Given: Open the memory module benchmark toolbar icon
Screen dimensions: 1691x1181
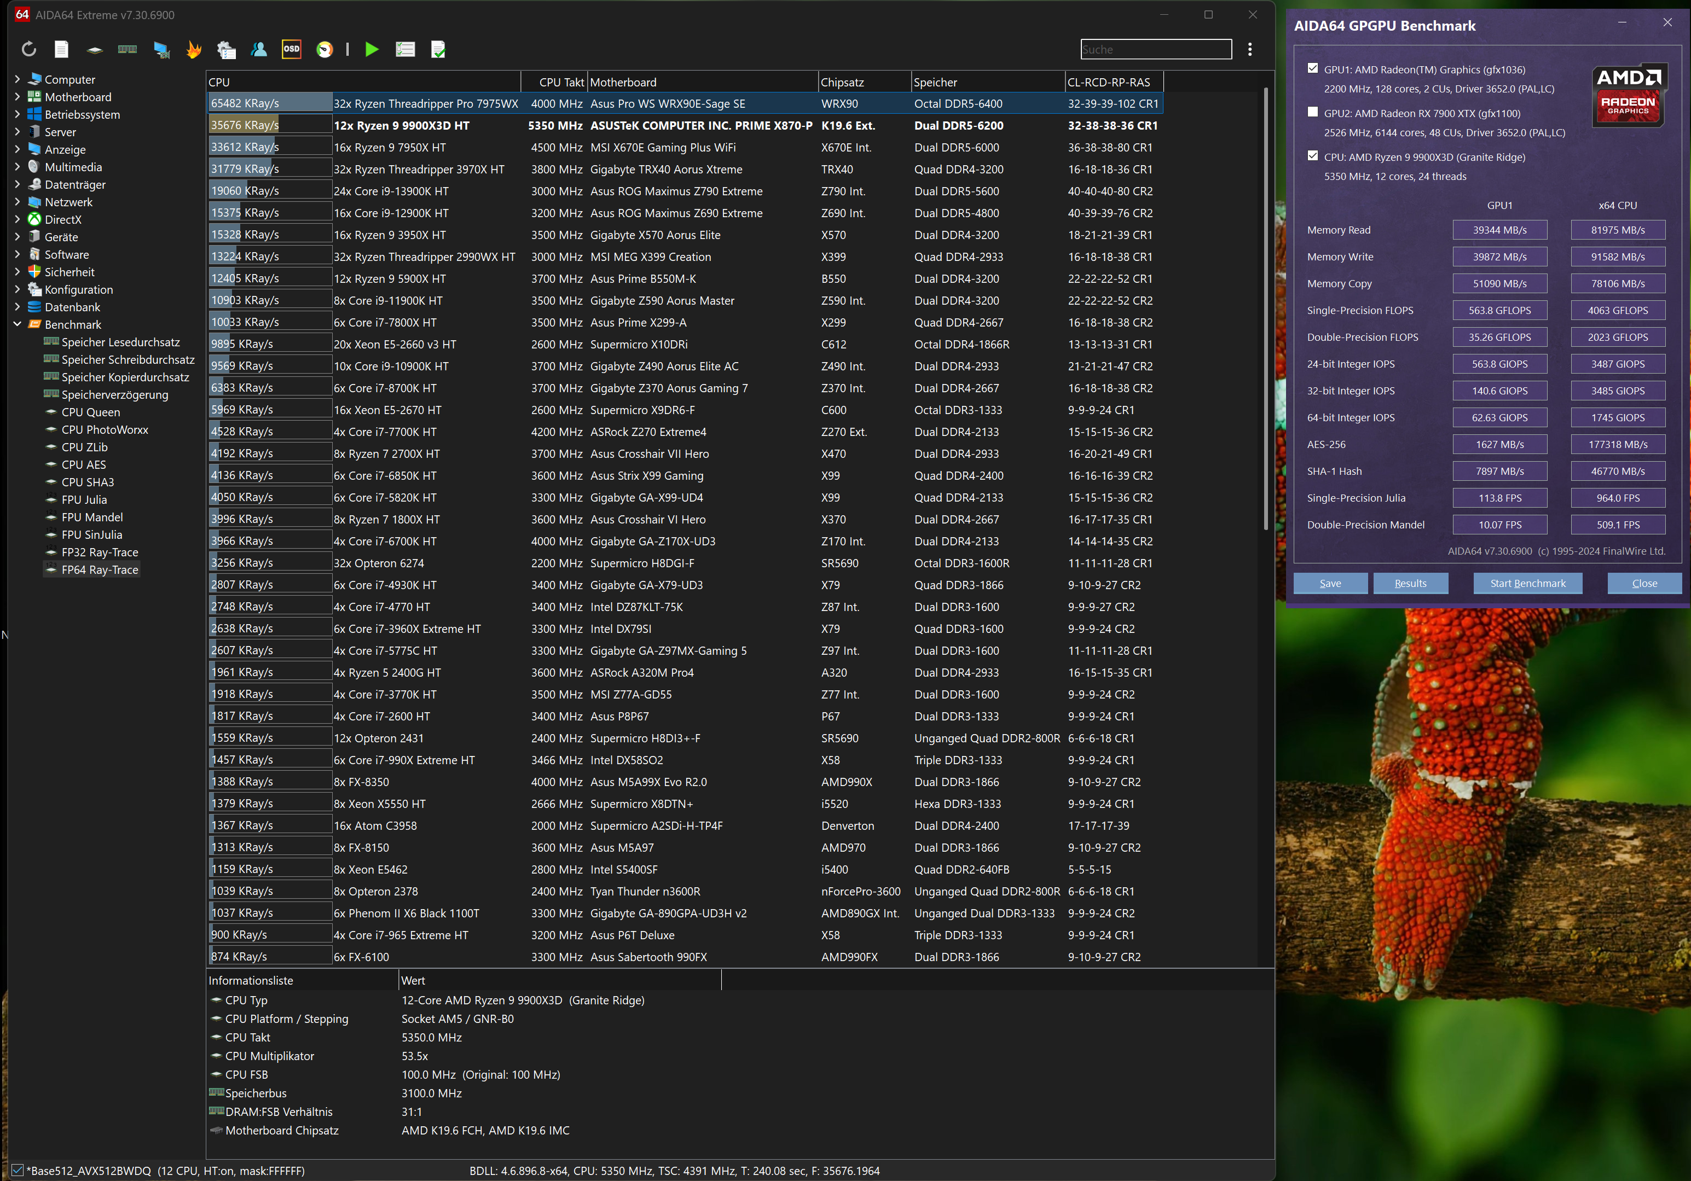Looking at the screenshot, I should pyautogui.click(x=128, y=49).
